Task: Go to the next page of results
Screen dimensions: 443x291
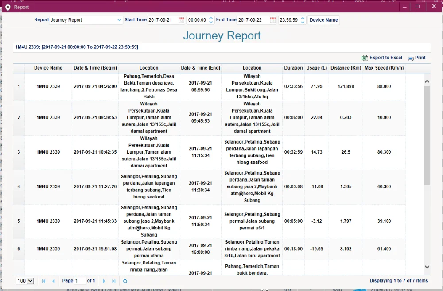Action: [104, 281]
